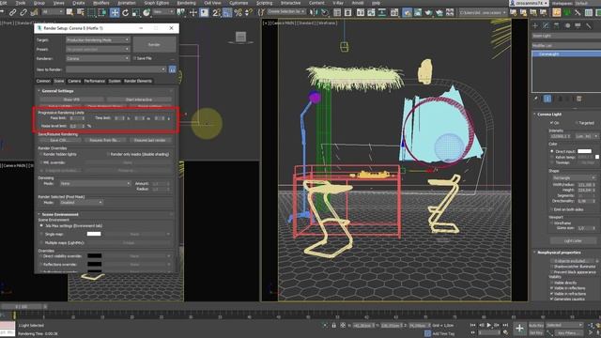Toggle Direct visibility override checkbox

point(41,255)
